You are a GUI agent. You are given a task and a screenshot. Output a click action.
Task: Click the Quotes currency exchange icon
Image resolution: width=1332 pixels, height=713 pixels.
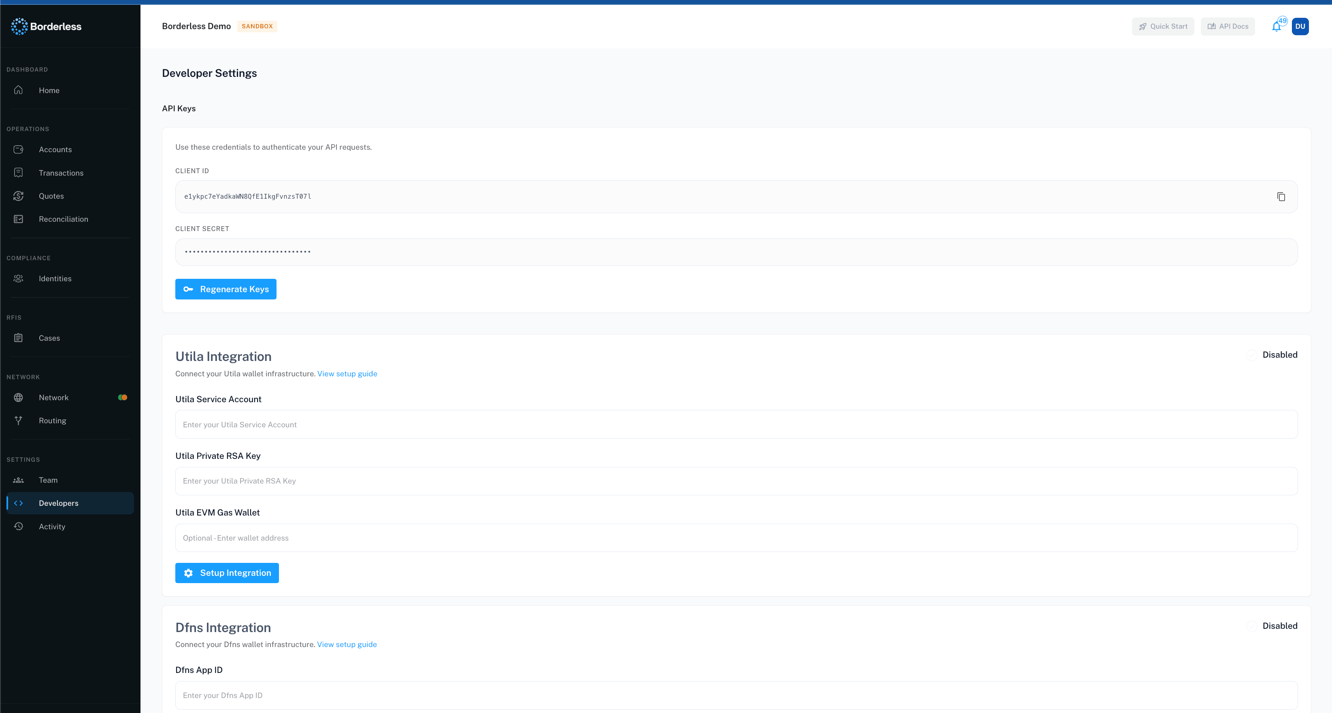(19, 196)
